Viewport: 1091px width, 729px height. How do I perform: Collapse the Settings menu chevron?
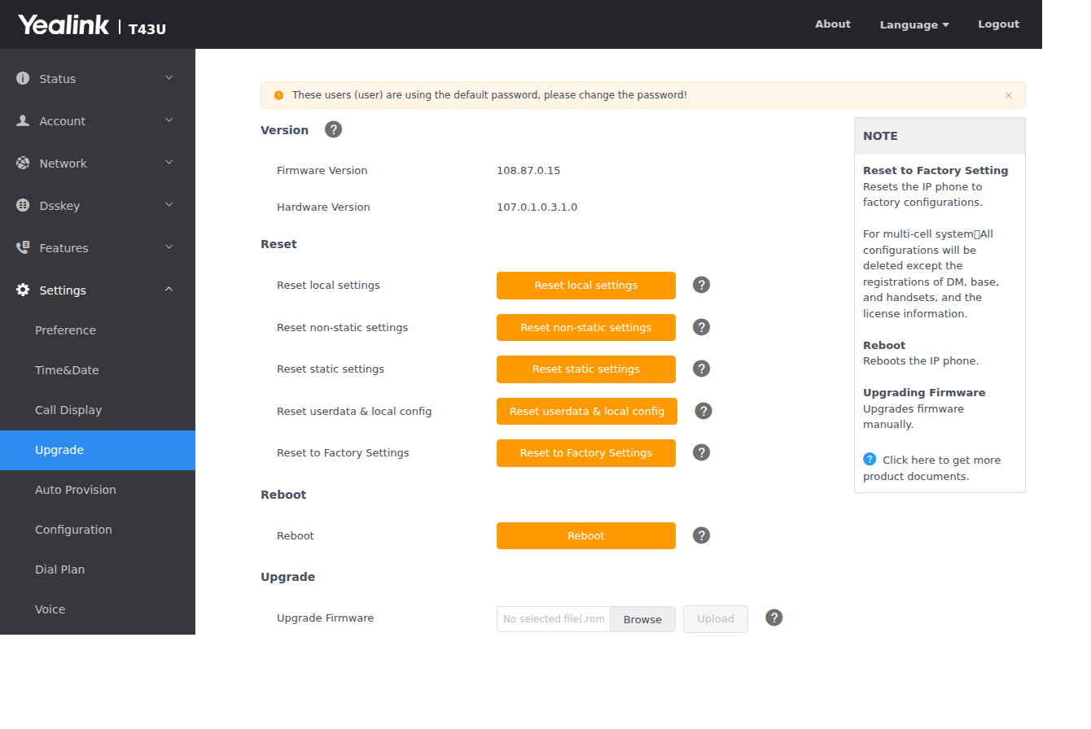(169, 289)
